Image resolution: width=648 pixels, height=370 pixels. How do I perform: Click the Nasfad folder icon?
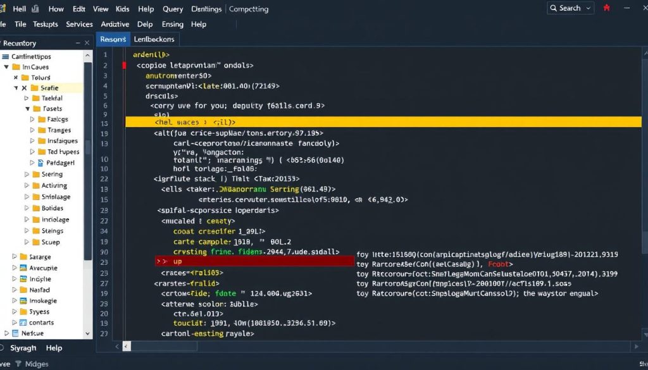23,290
